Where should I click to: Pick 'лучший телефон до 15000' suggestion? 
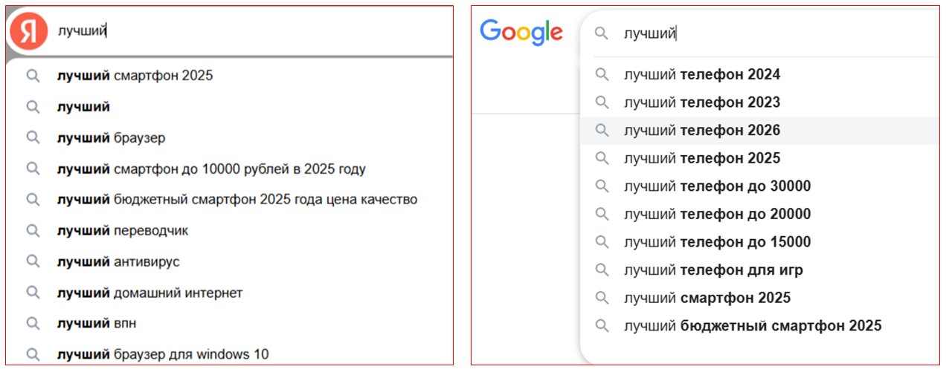(x=717, y=242)
